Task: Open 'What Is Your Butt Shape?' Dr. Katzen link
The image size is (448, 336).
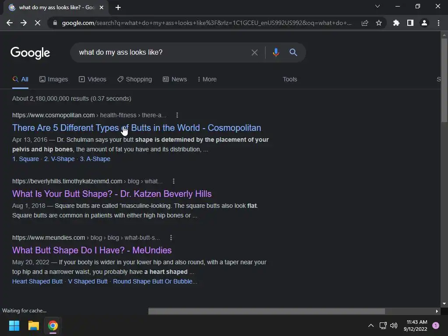Action: coord(112,194)
